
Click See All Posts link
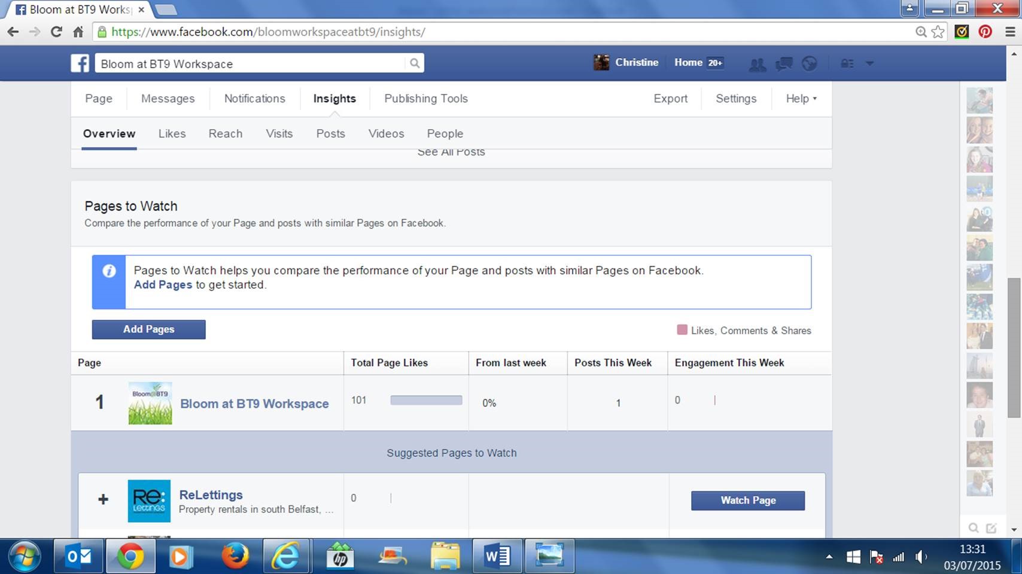[451, 152]
